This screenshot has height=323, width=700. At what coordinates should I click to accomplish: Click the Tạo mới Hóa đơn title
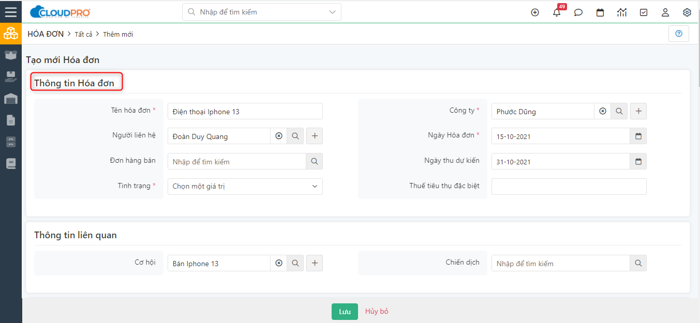[x=63, y=60]
